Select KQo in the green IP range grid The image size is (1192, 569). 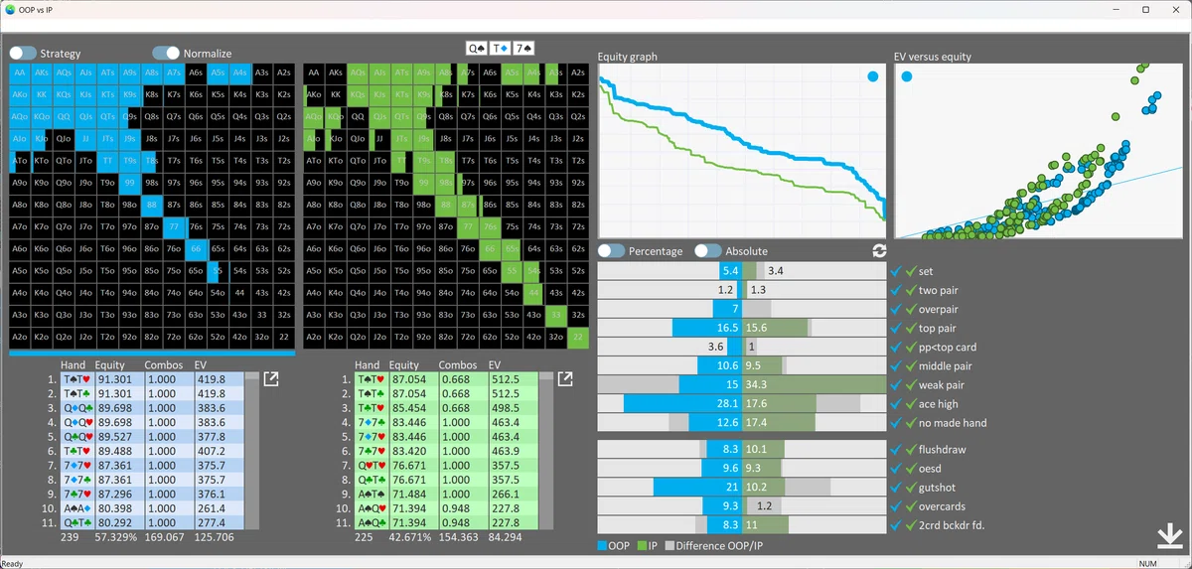tap(336, 116)
